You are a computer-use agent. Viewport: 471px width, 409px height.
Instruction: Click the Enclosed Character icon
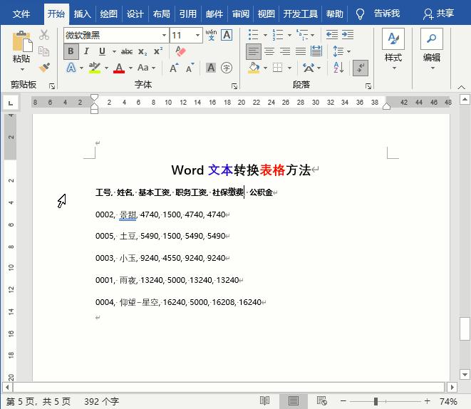pyautogui.click(x=227, y=68)
